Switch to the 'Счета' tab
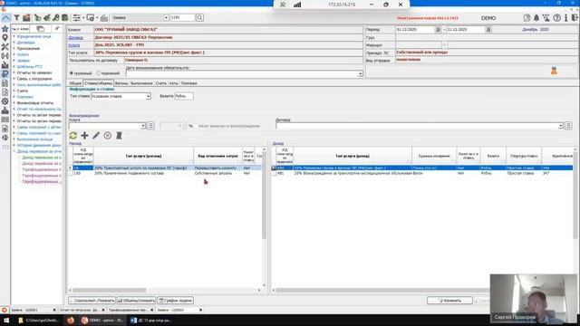This screenshot has width=580, height=326. click(161, 83)
